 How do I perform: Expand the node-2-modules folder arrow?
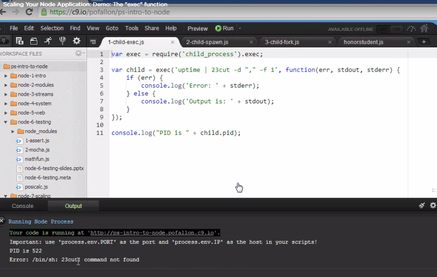(6, 85)
